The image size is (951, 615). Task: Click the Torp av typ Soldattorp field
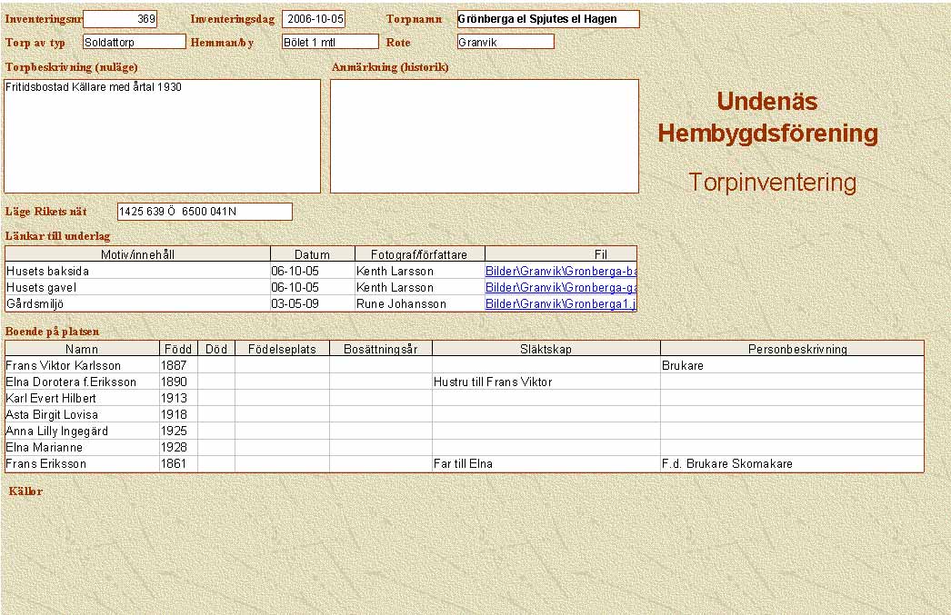pyautogui.click(x=134, y=42)
